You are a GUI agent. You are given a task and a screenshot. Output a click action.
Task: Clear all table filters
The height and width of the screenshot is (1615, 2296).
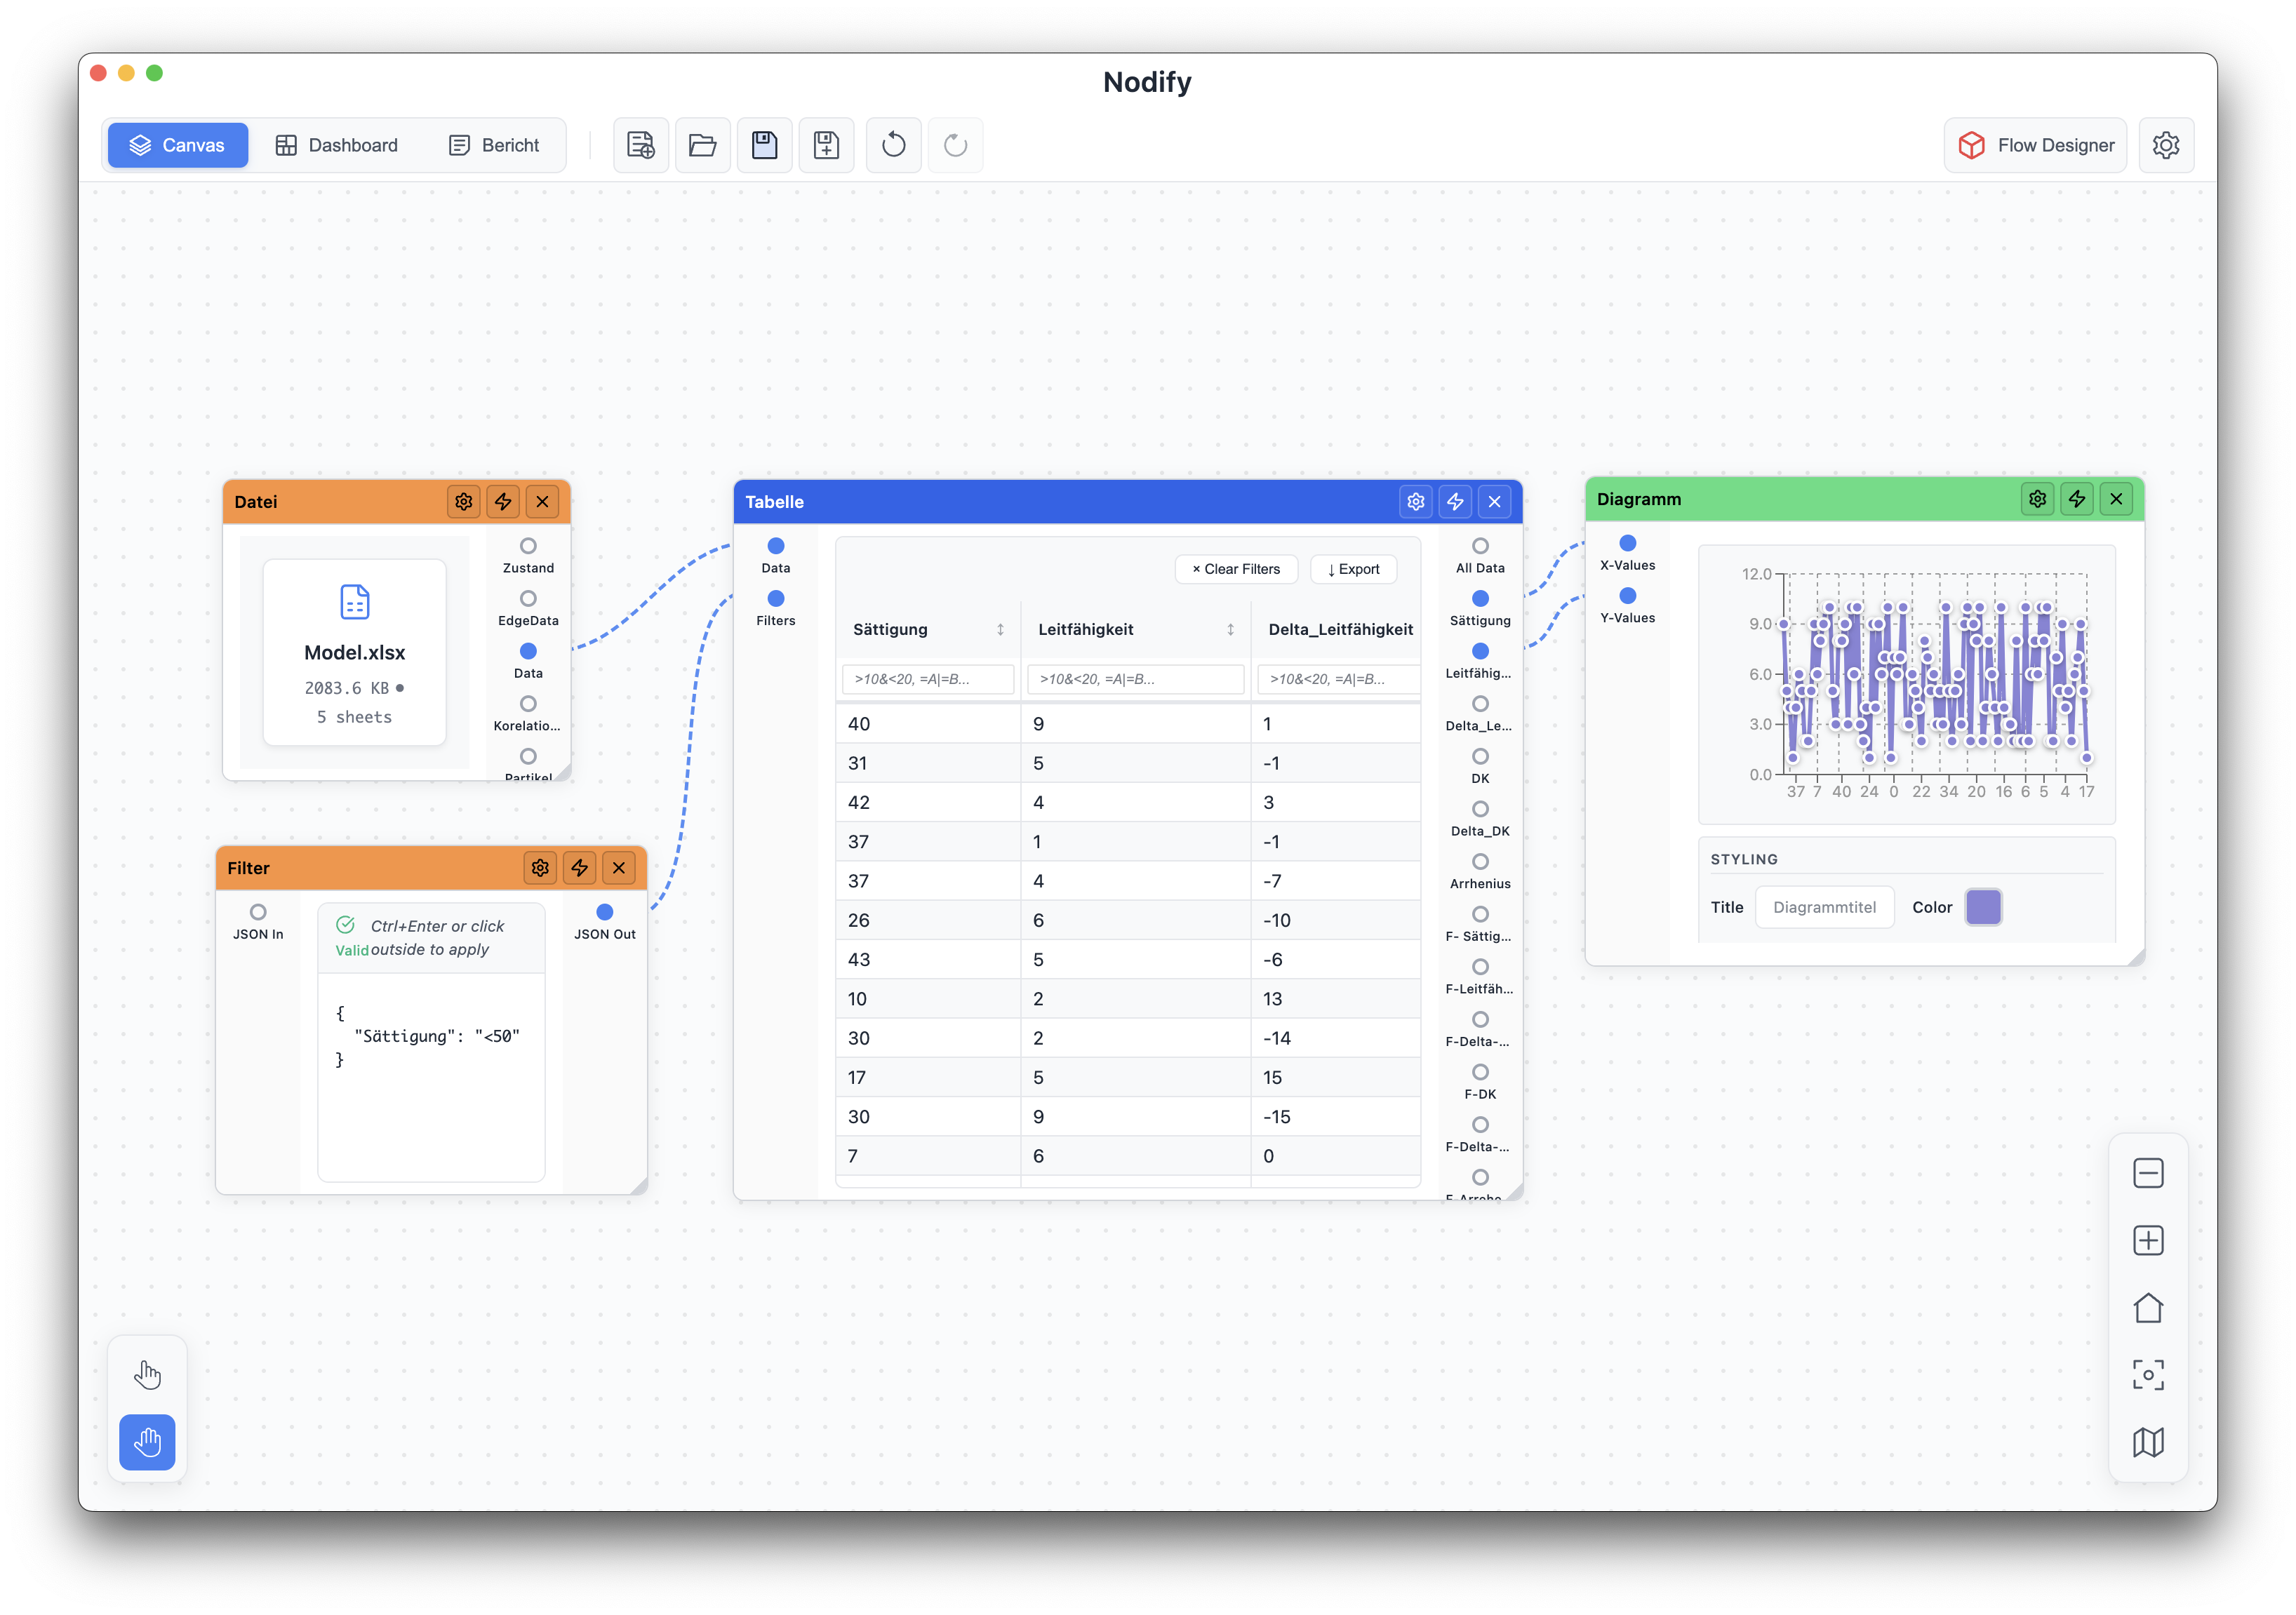[1236, 569]
